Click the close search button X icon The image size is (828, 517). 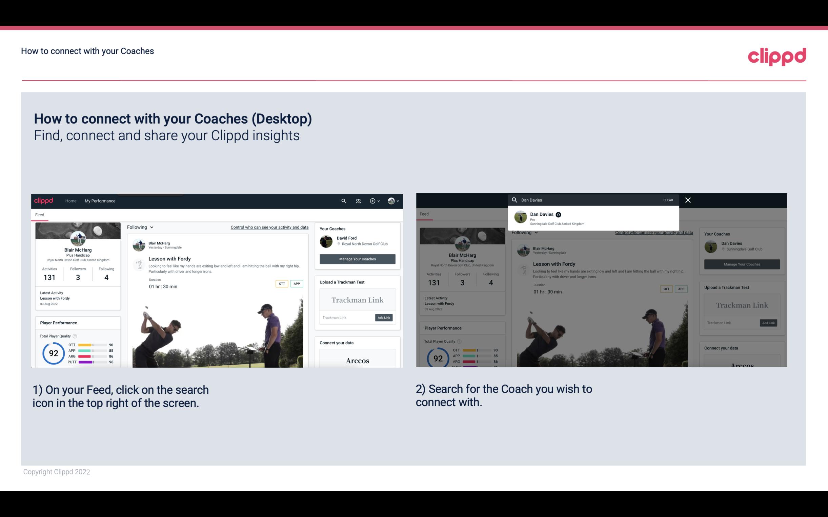click(687, 199)
